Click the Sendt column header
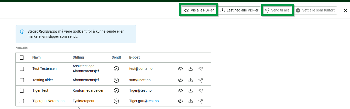Screen dimensions: 350x109 [x=116, y=58]
